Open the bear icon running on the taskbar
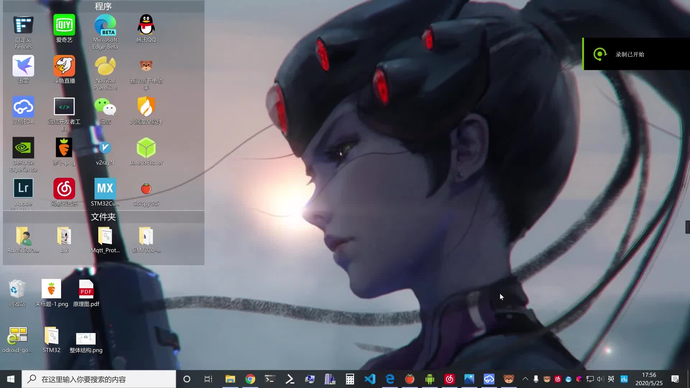 click(x=509, y=379)
